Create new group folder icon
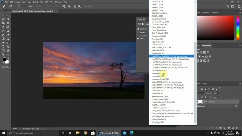 tap(229, 128)
